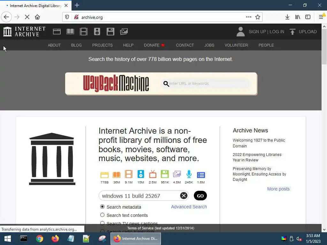The image size is (327, 245).
Task: Click SIGN UP link
Action: point(257,32)
